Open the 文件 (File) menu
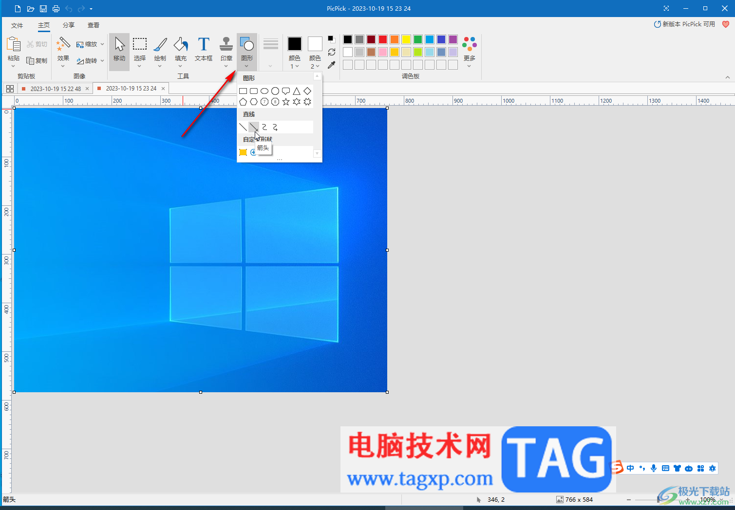Image resolution: width=735 pixels, height=510 pixels. 17,25
